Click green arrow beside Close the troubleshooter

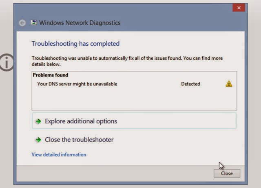pos(38,140)
